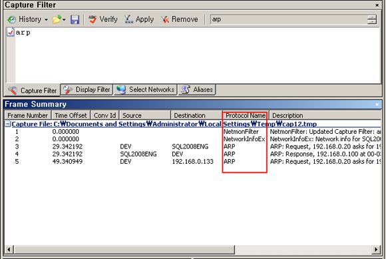Select frame 2 NetworkInfoEx row
This screenshot has width=386, height=259.
[193, 139]
